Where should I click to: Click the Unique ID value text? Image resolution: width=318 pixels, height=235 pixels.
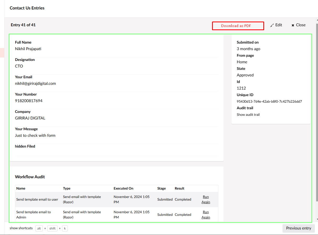point(269,101)
